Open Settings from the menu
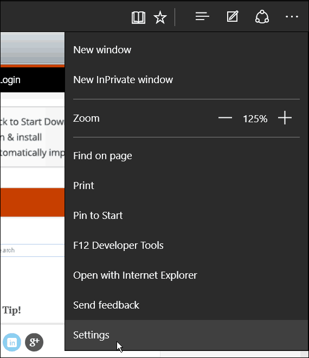 point(186,335)
